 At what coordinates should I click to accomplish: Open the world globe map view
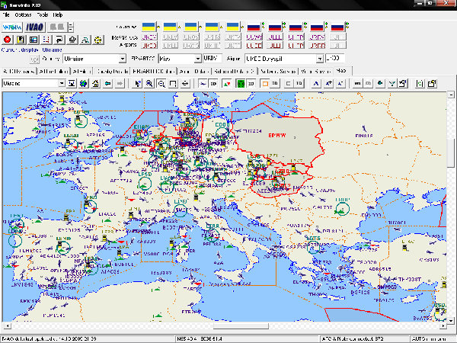pyautogui.click(x=84, y=83)
